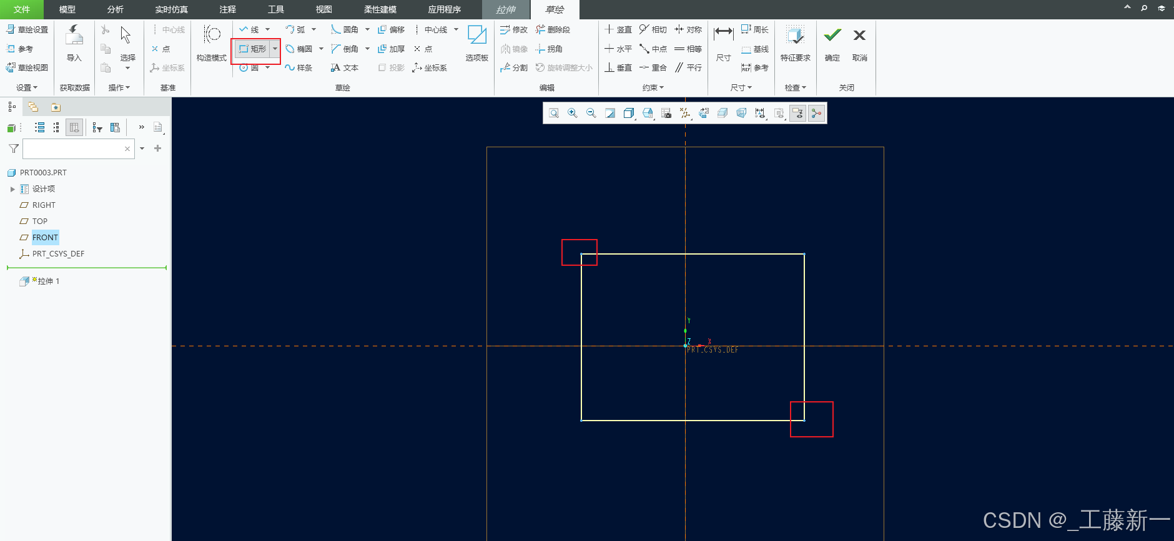Screen dimensions: 1174x541
Task: Click the 参考 (References) button in 设置 group
Action: (x=19, y=49)
